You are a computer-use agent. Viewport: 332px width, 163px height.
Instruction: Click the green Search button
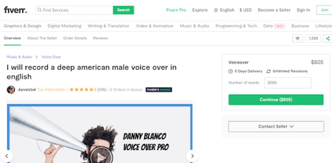click(x=124, y=10)
